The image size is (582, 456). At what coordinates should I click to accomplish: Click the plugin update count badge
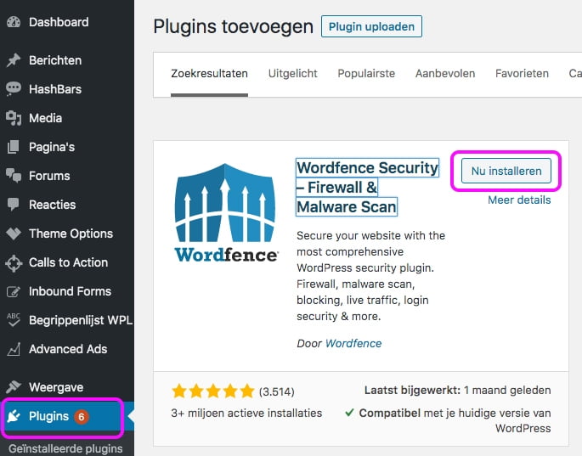coord(82,417)
